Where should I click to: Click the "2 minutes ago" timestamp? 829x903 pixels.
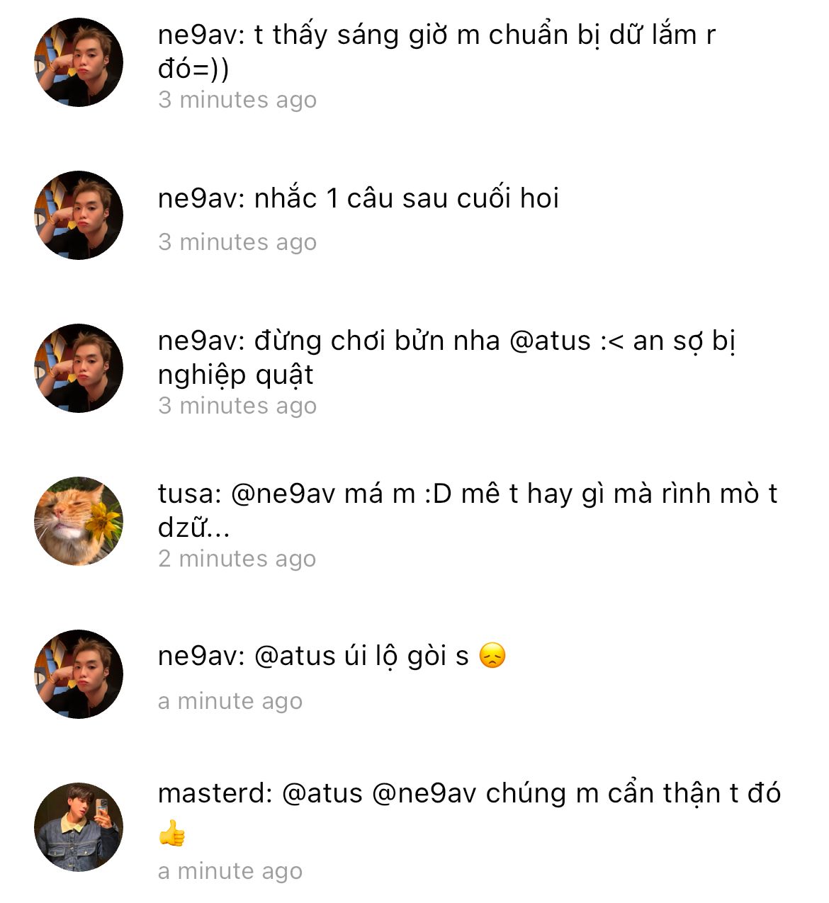tap(237, 559)
